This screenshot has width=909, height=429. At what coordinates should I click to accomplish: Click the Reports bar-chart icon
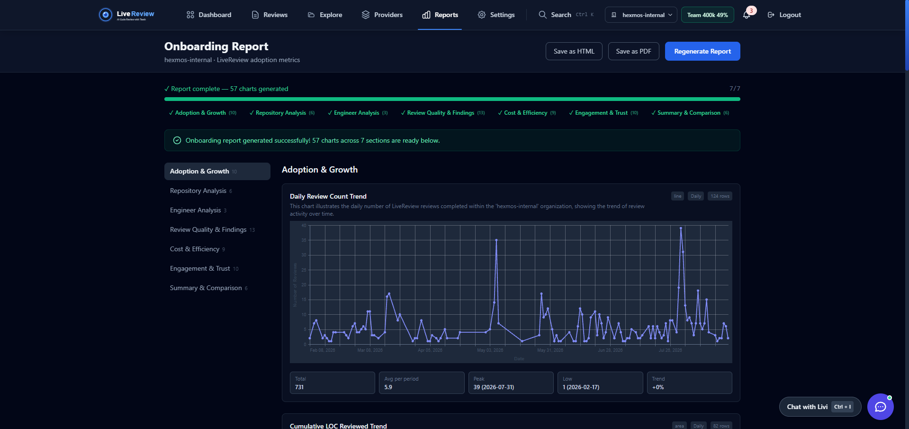[x=426, y=15]
